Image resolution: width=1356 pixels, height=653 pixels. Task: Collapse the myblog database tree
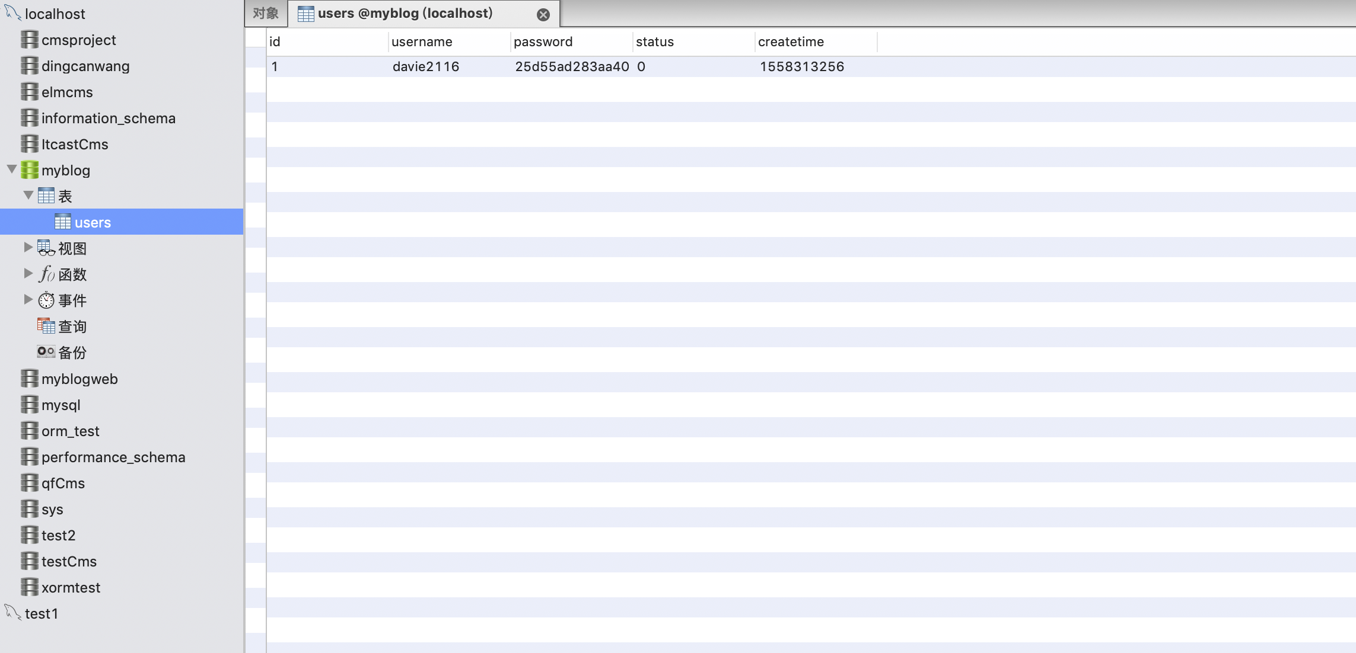click(12, 169)
